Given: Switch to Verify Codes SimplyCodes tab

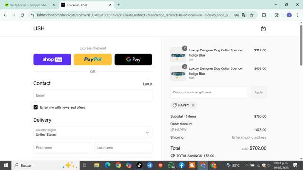Looking at the screenshot, I should [x=28, y=5].
